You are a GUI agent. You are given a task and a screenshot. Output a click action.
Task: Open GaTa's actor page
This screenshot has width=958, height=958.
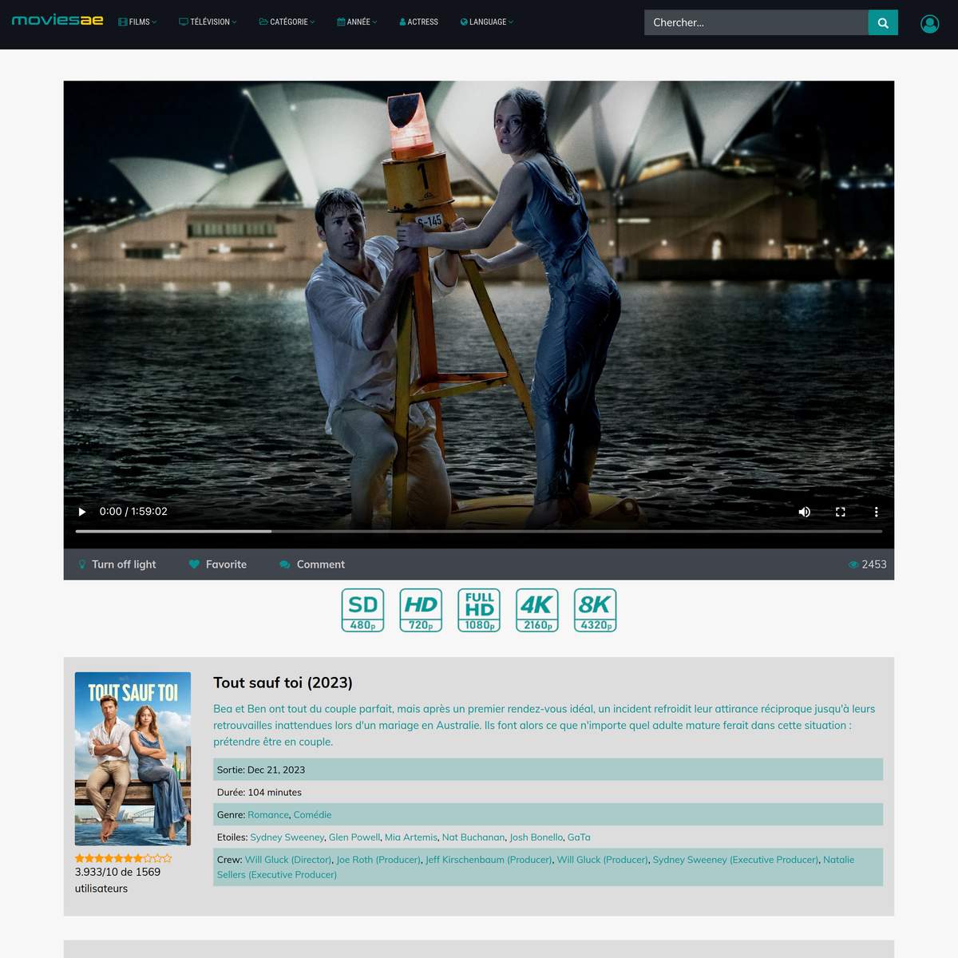point(579,837)
